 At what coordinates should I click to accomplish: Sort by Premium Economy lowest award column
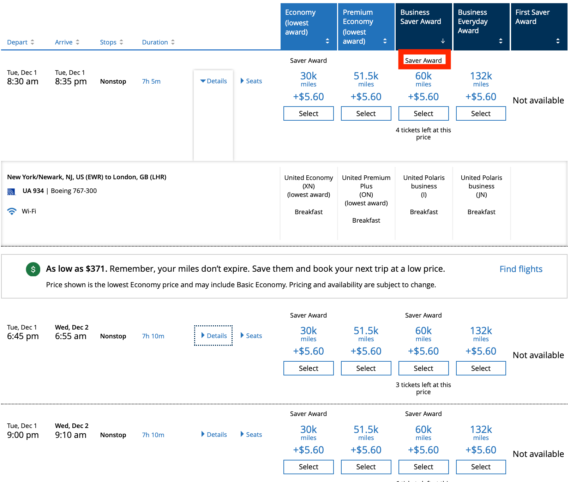click(x=366, y=27)
